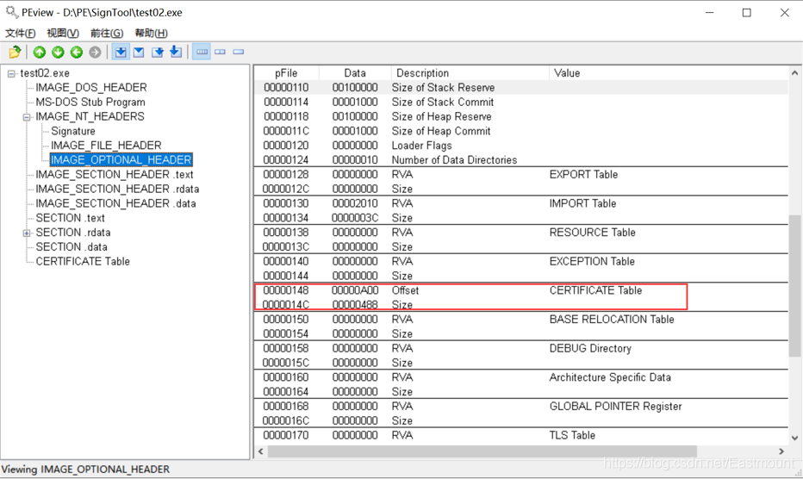Image resolution: width=803 pixels, height=479 pixels.
Task: Select SECTION .data tree item
Action: point(72,247)
